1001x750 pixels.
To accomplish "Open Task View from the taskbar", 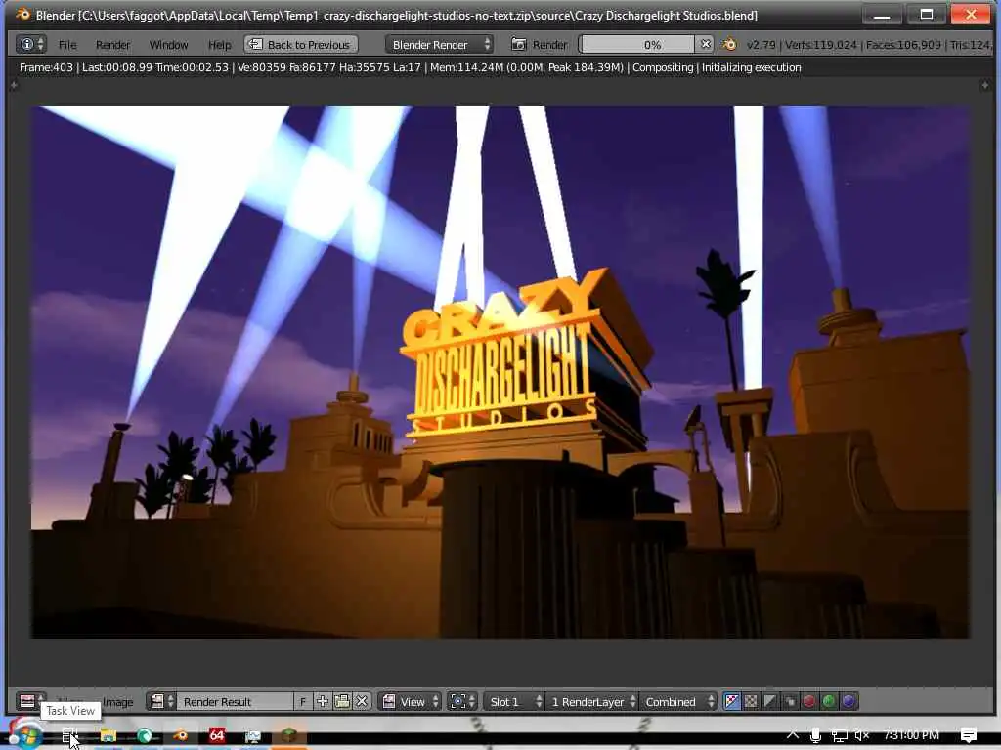I will tap(69, 736).
